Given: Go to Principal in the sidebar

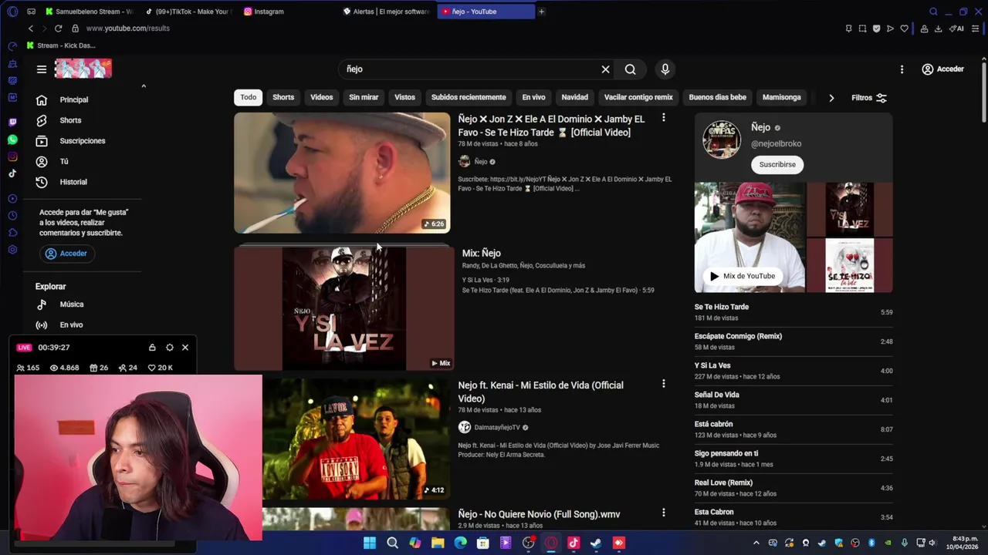Looking at the screenshot, I should (74, 99).
